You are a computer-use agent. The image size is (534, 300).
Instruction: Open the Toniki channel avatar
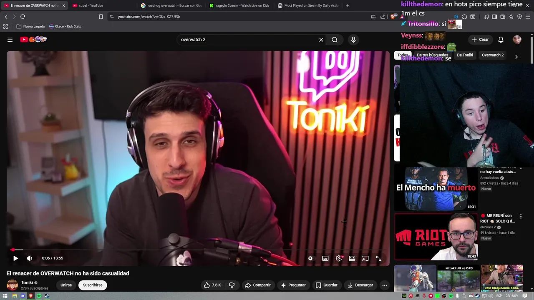click(x=12, y=285)
